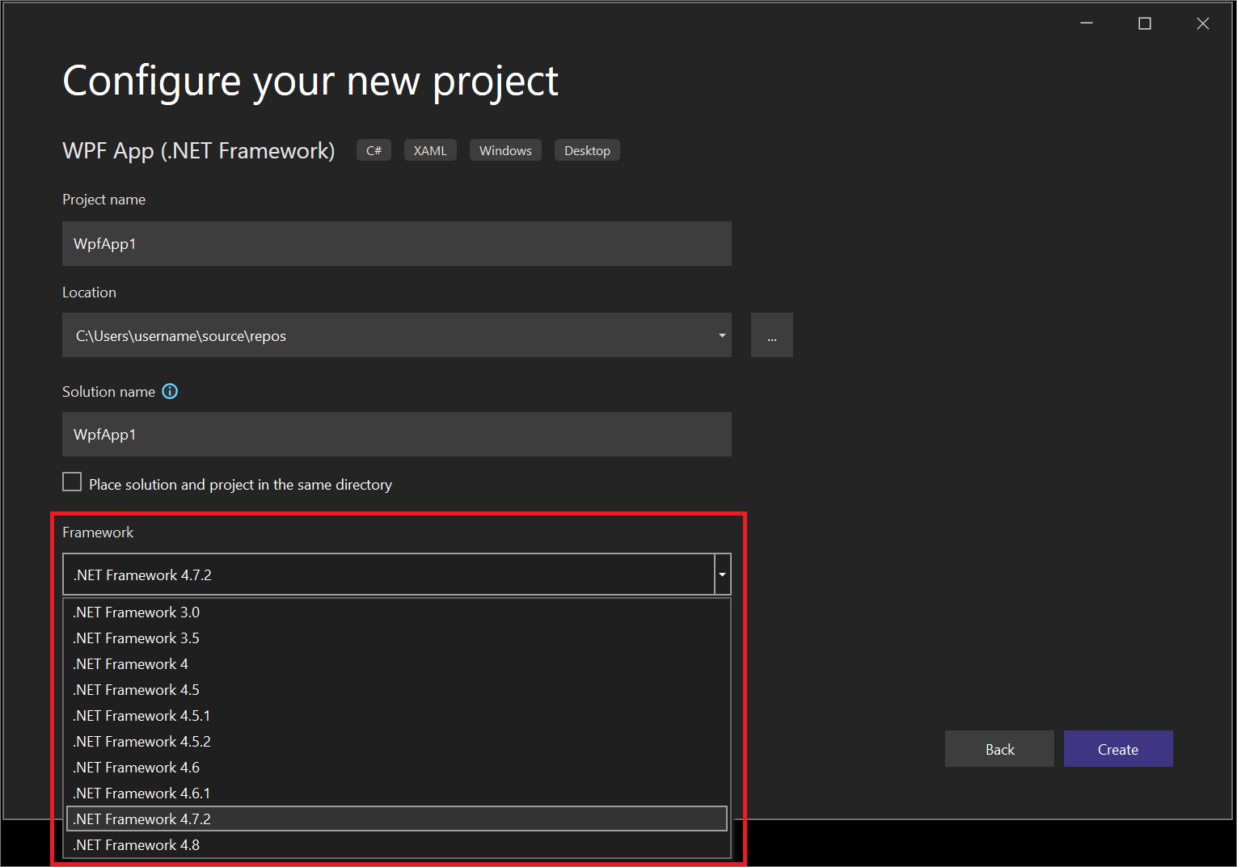This screenshot has height=867, width=1237.
Task: Click the Desktop project type tag
Action: point(587,150)
